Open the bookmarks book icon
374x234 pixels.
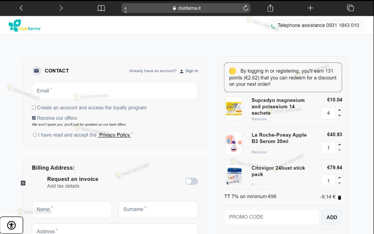tap(101, 8)
